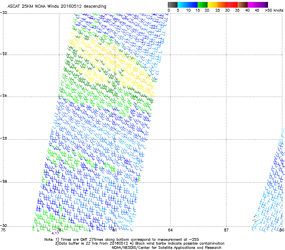The image size is (285, 250).
Task: Click the magenta 40-45 knots legend swatch
Action: click(253, 5)
